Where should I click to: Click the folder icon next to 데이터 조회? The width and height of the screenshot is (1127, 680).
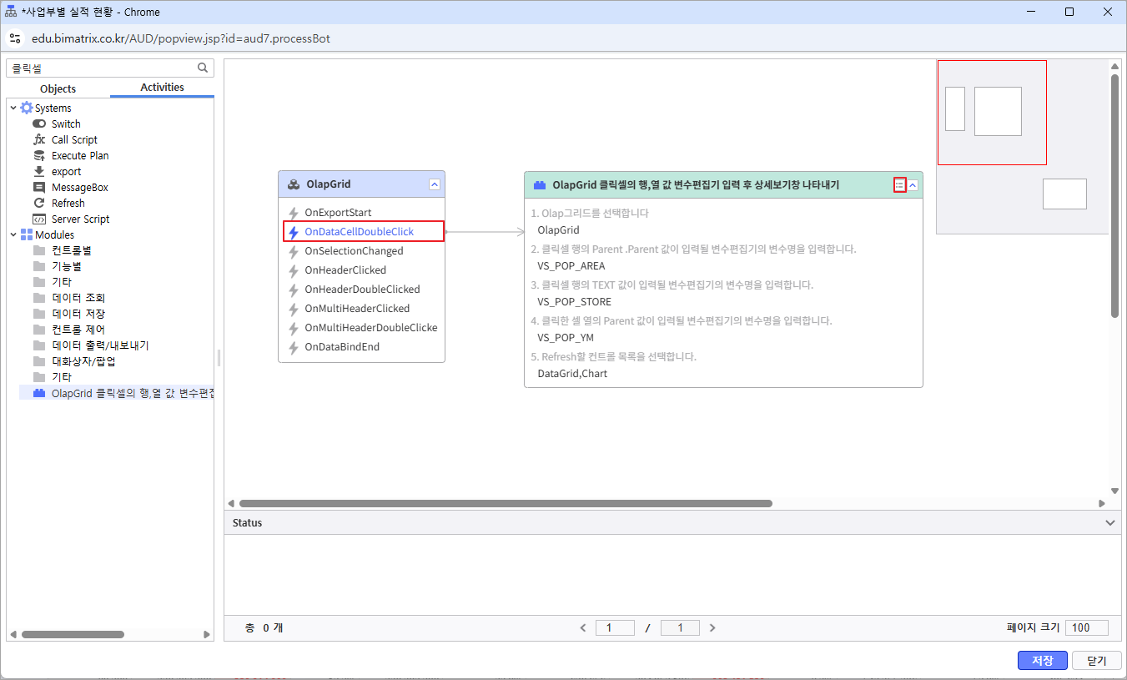click(39, 298)
